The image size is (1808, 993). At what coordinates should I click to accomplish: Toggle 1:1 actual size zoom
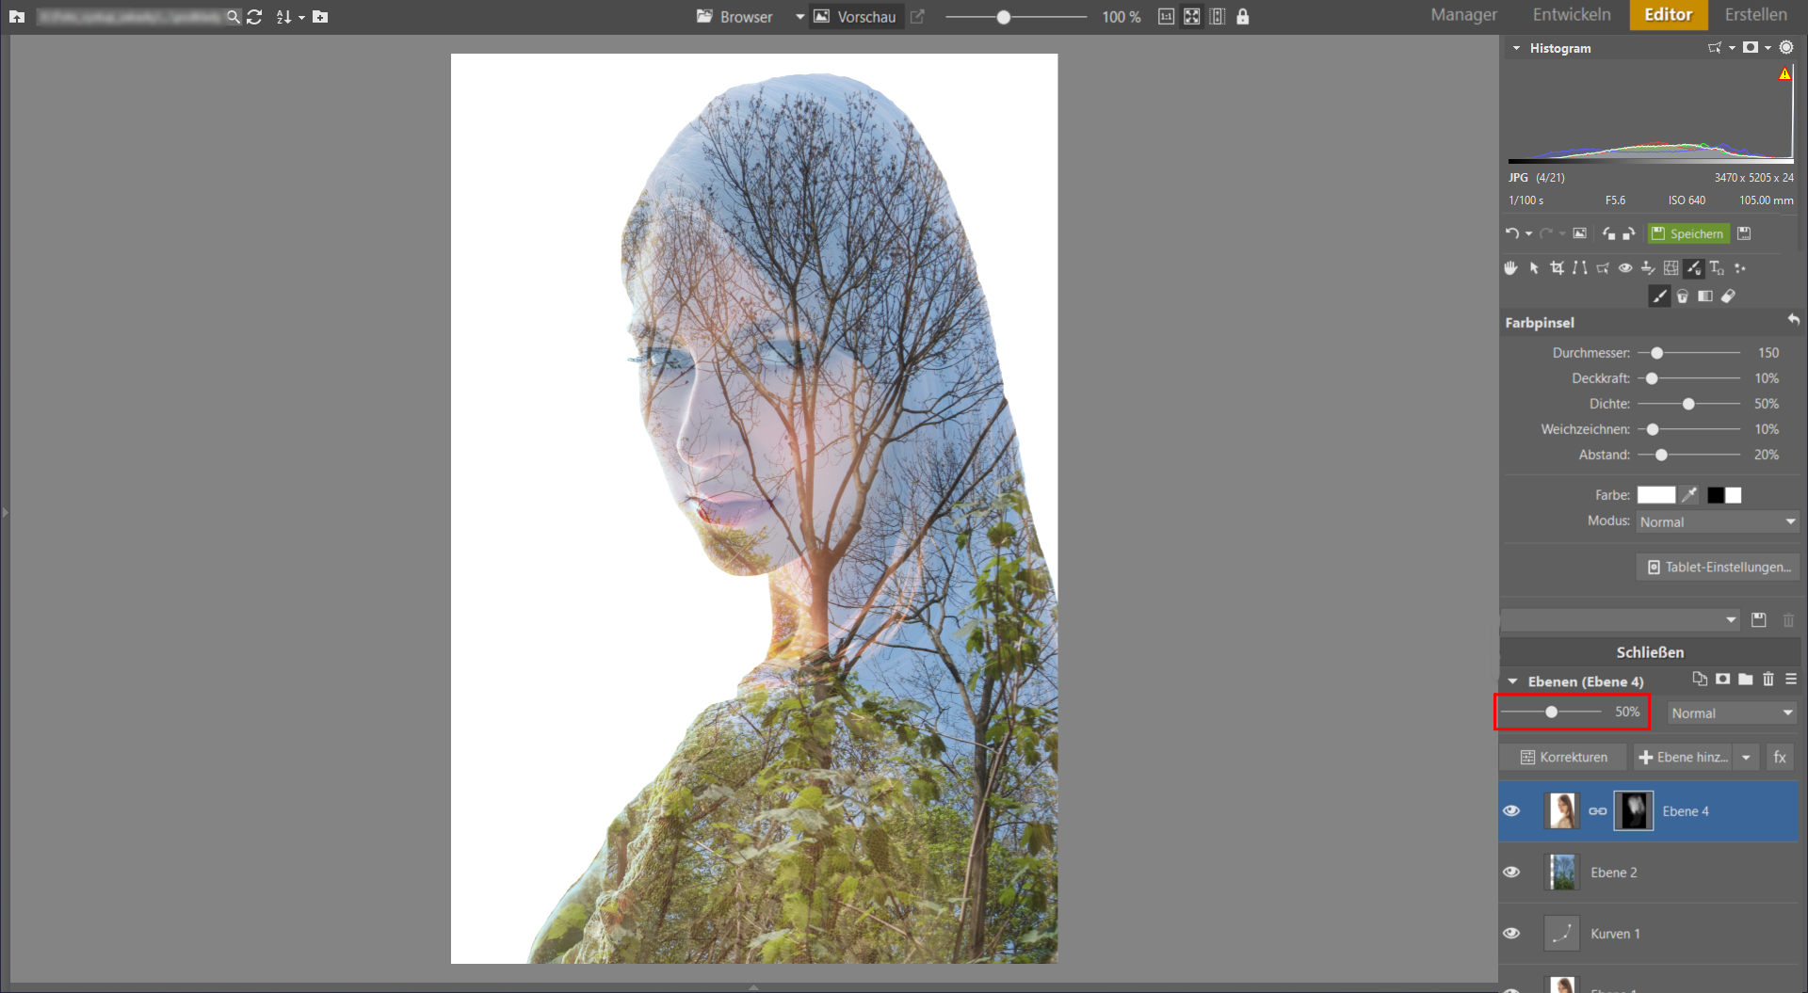click(x=1167, y=17)
